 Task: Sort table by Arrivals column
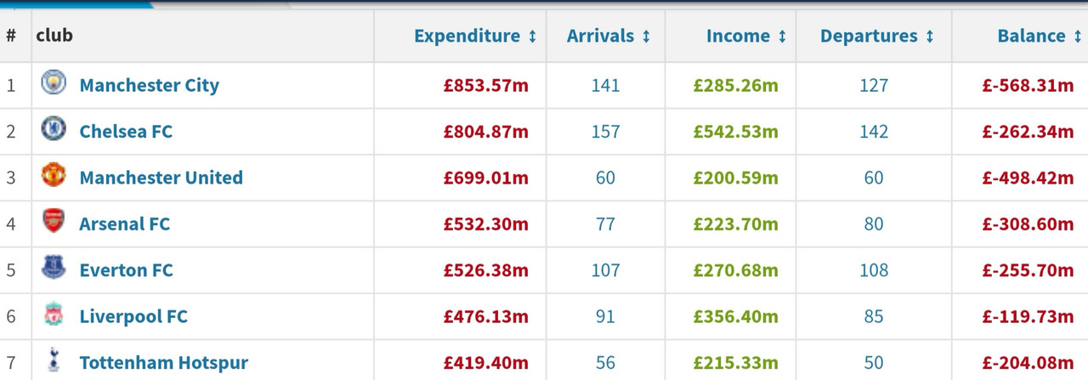(609, 36)
